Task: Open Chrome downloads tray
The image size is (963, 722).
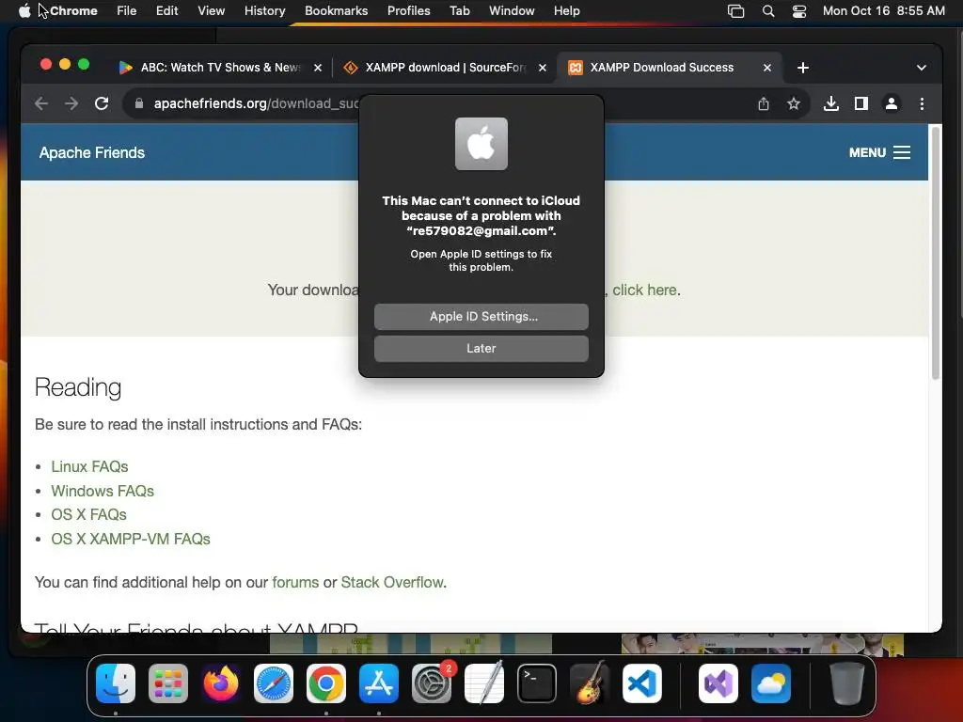Action: pyautogui.click(x=831, y=103)
